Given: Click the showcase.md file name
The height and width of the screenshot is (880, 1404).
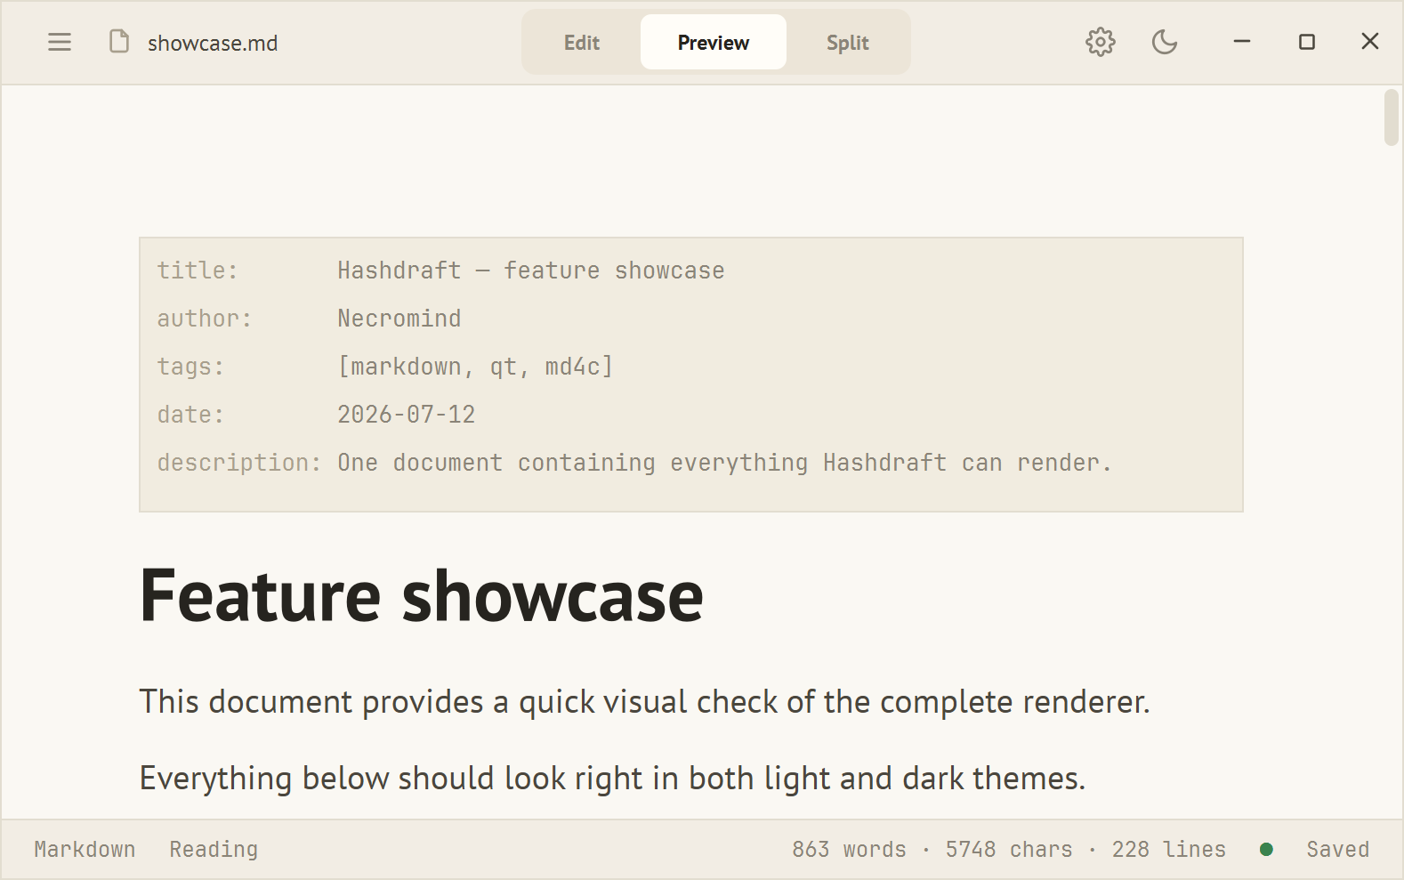Looking at the screenshot, I should (213, 43).
